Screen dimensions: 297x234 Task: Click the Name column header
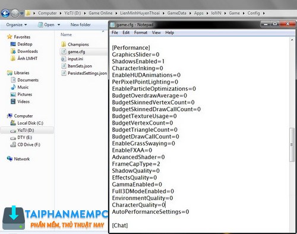click(66, 34)
